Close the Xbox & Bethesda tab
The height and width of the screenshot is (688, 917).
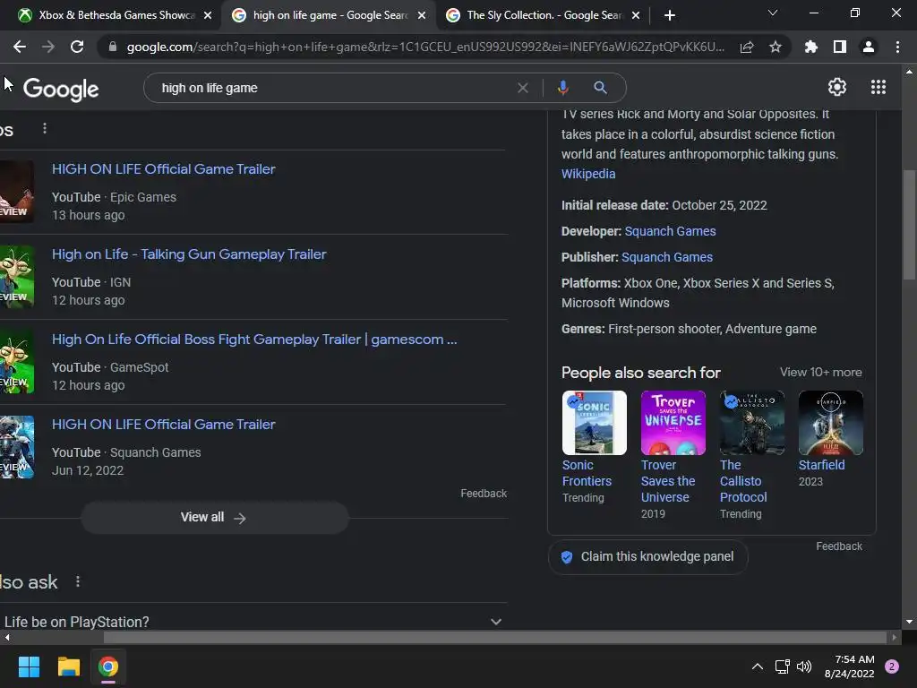tap(208, 15)
